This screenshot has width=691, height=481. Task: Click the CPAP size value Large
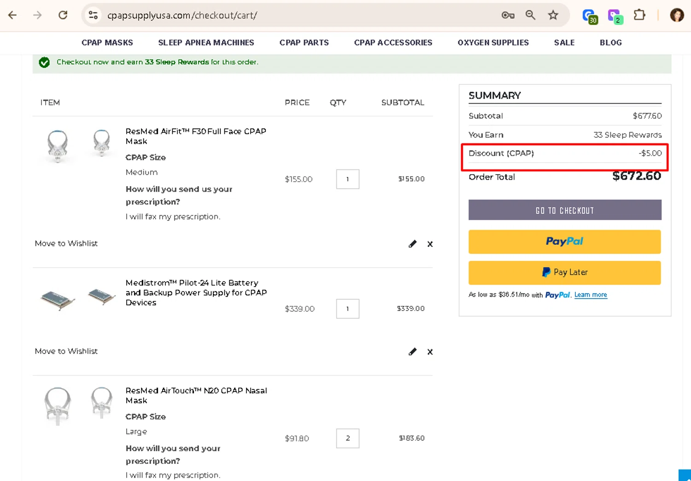[136, 432]
